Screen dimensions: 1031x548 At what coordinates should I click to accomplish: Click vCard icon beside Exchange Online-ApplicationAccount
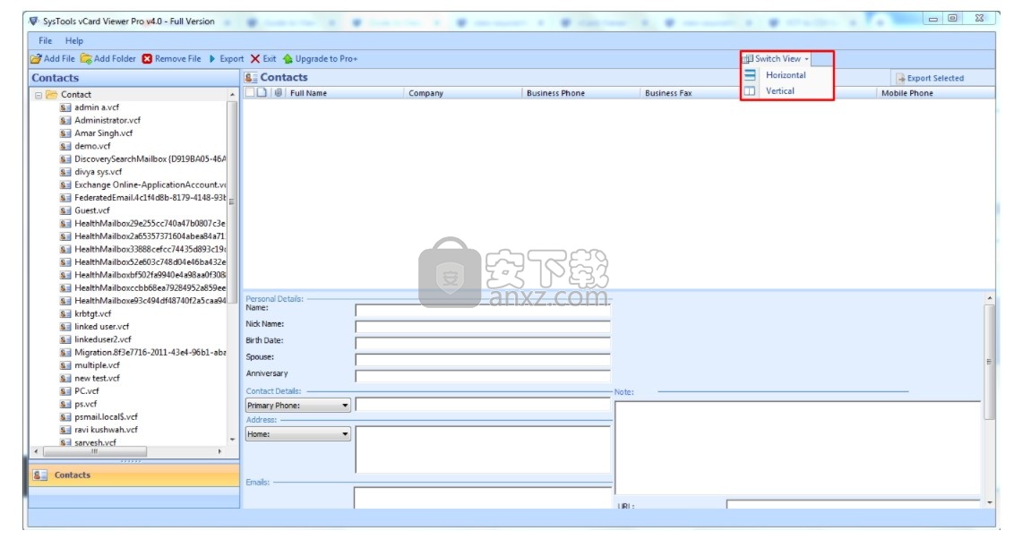click(65, 184)
